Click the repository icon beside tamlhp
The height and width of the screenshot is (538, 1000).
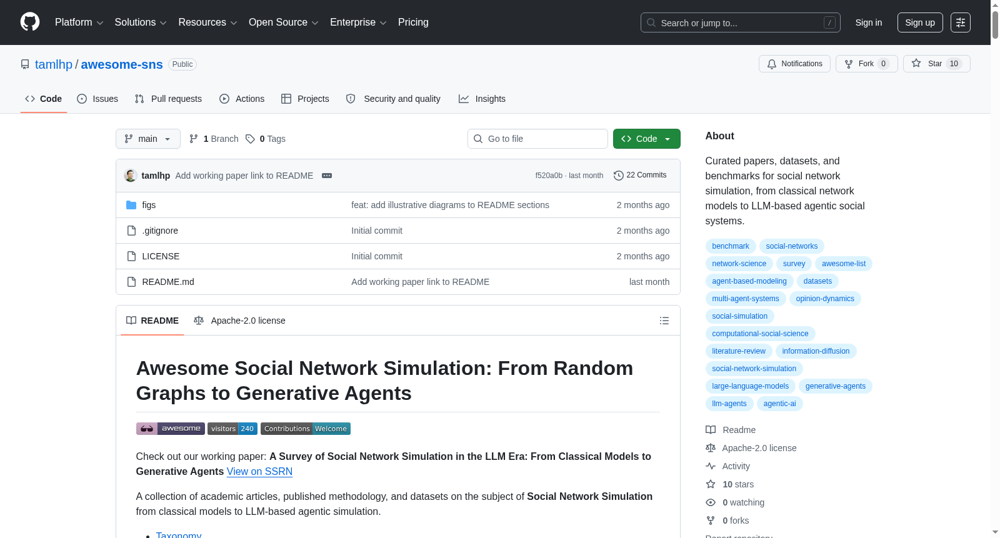pos(25,64)
